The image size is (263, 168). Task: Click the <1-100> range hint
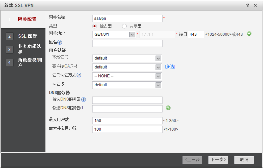tap(171, 129)
